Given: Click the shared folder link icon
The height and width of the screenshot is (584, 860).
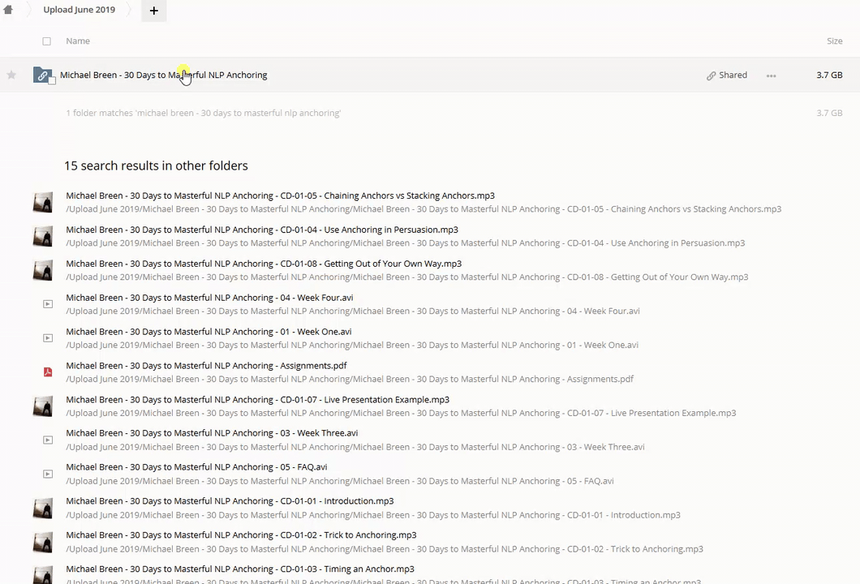Looking at the screenshot, I should click(41, 75).
